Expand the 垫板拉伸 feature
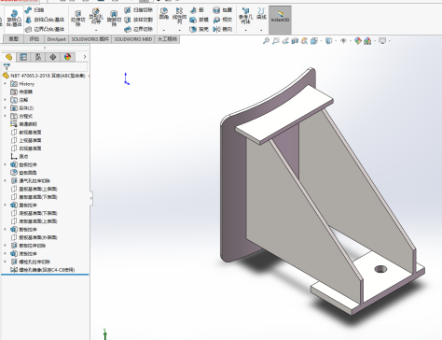This screenshot has width=442, height=340. 5,164
